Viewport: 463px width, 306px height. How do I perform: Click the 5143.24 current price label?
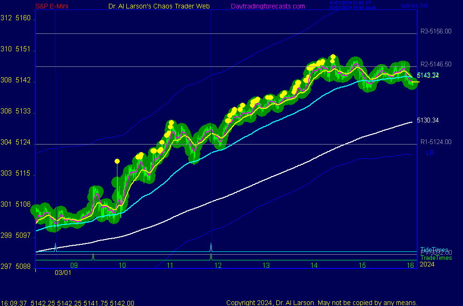point(428,75)
